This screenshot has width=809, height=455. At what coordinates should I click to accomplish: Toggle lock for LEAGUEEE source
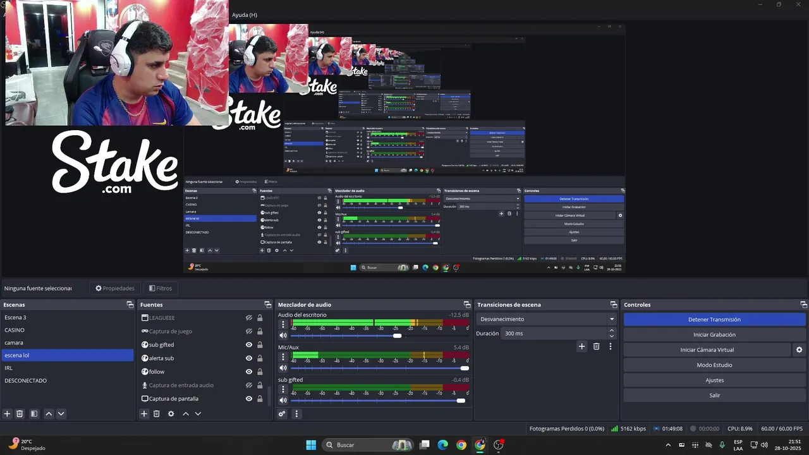[x=260, y=318]
